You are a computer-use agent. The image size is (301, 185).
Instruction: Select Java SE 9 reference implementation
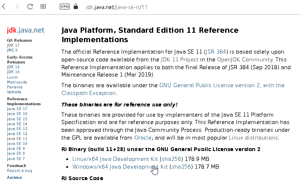pyautogui.click(x=16, y=149)
